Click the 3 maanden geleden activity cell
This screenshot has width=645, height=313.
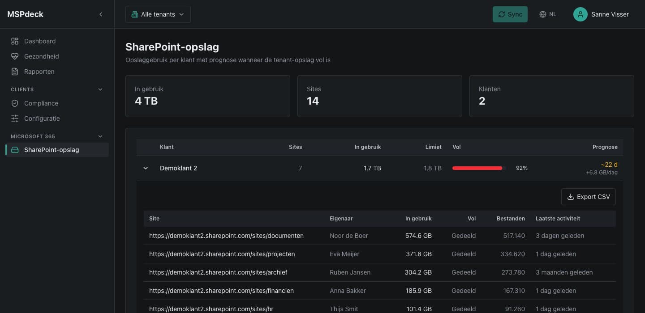click(564, 272)
